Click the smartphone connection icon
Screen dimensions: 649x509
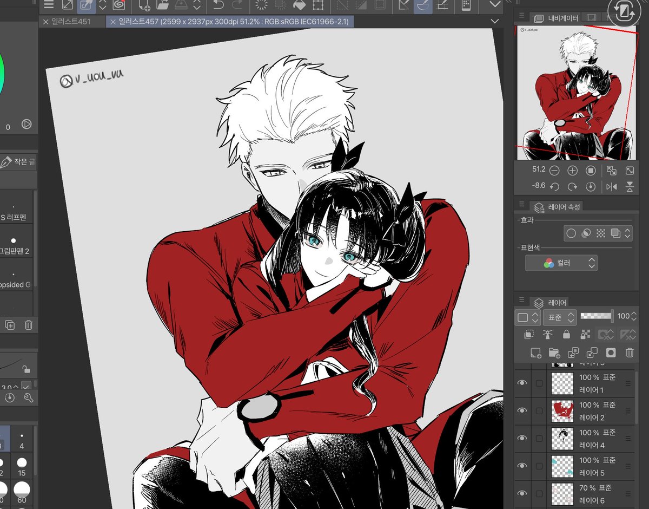(x=465, y=5)
